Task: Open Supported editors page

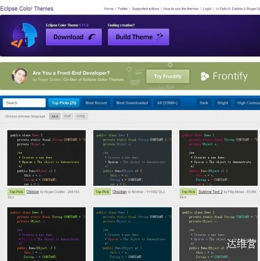Action: tap(145, 9)
